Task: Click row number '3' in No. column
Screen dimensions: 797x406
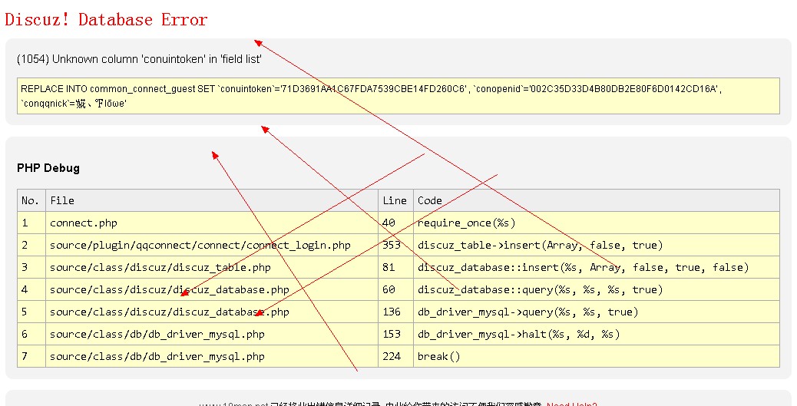Action: 31,267
